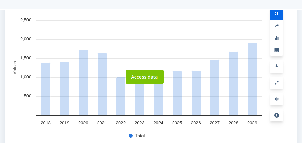Click the 2027 bar
The height and width of the screenshot is (143, 302).
[x=215, y=87]
